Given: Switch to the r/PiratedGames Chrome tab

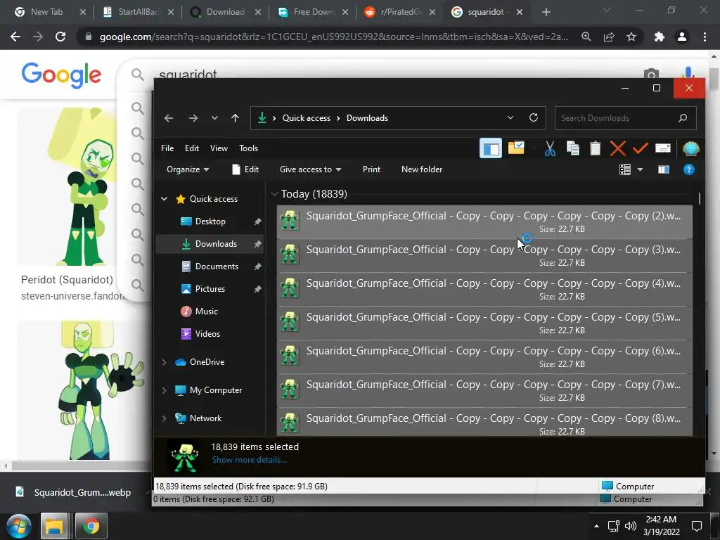Looking at the screenshot, I should pos(399,12).
